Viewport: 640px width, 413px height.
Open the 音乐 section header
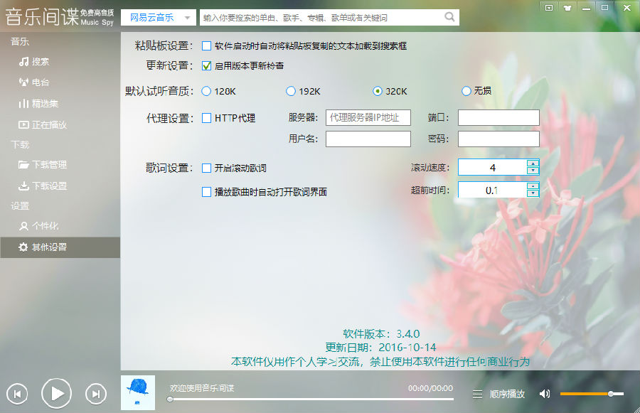tap(19, 41)
